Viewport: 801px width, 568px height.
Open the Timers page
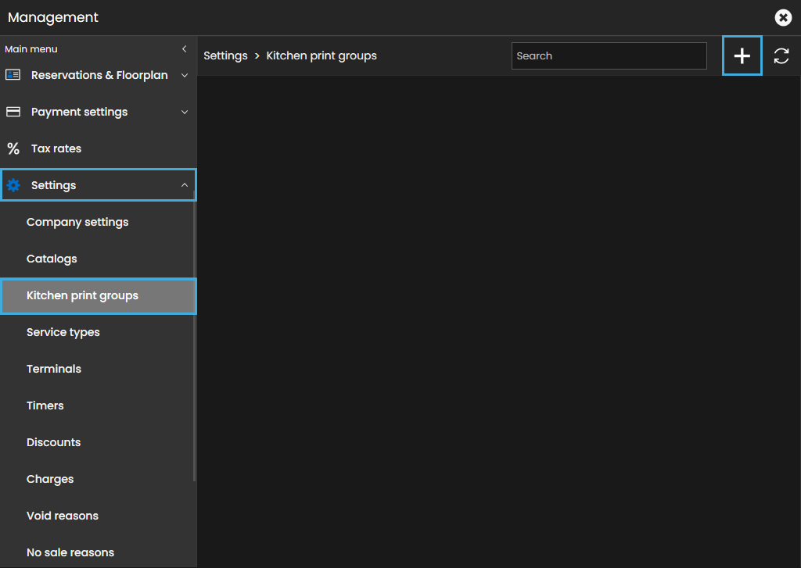45,405
